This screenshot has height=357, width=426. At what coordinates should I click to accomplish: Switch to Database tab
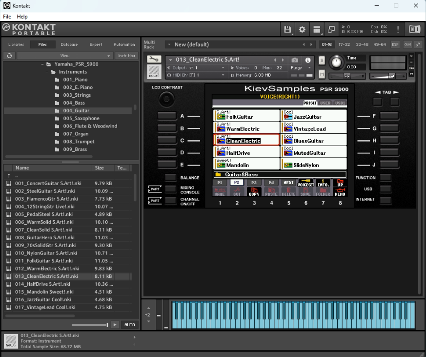tap(69, 44)
